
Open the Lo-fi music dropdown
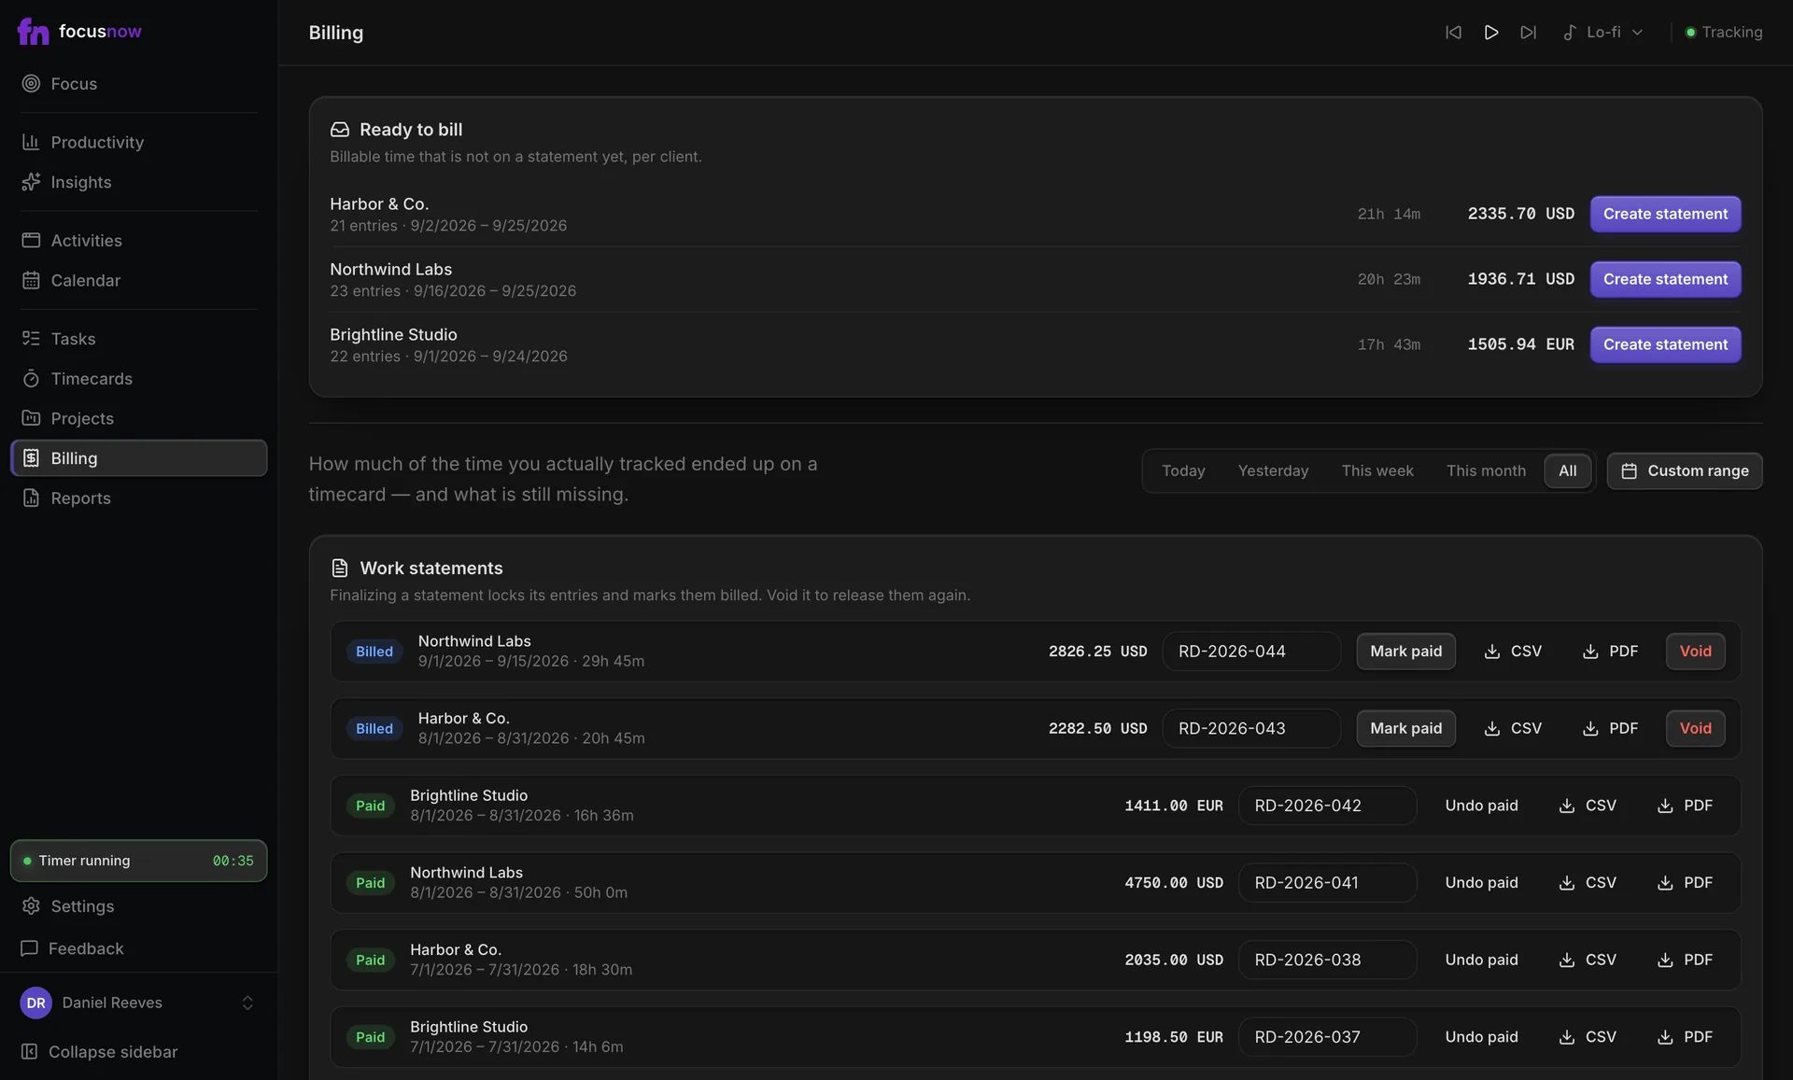point(1602,32)
